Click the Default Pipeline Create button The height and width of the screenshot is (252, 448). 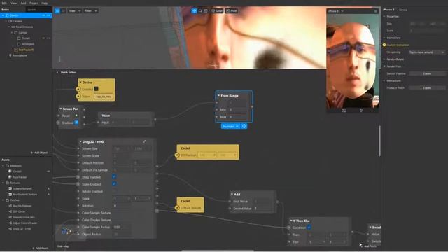[x=427, y=73]
